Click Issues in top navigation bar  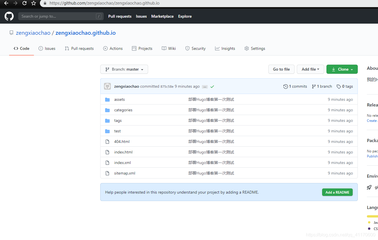tap(141, 16)
